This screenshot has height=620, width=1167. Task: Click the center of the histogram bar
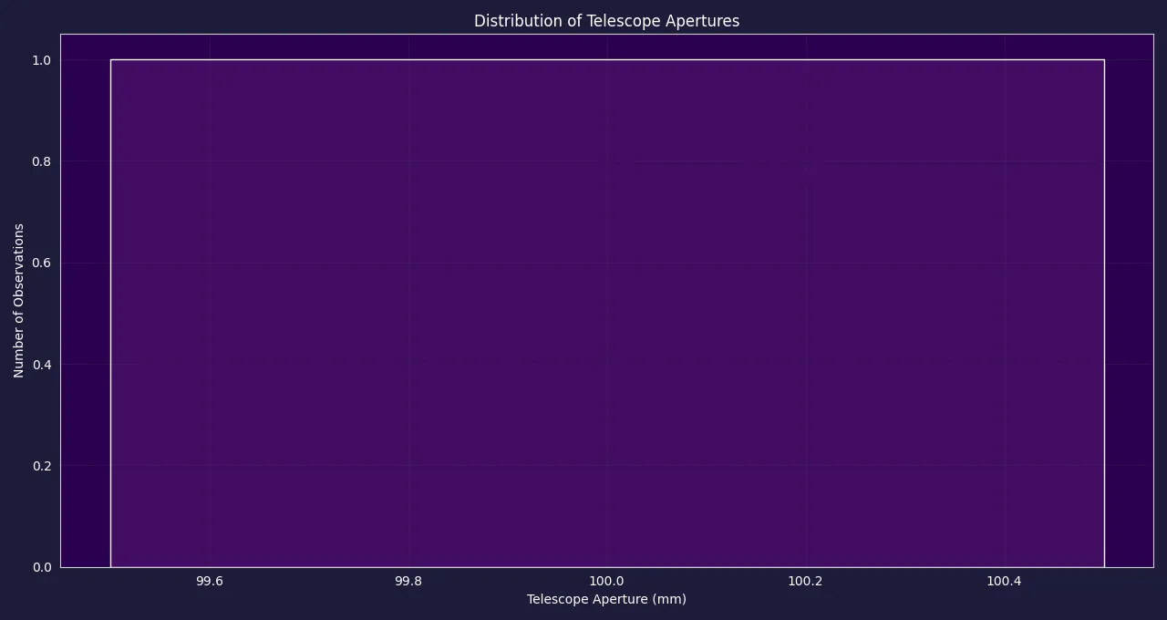(x=607, y=314)
